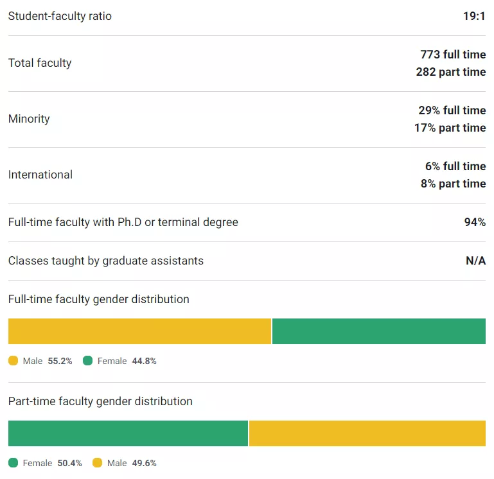Click the International row label
This screenshot has width=494, height=479.
(x=40, y=175)
